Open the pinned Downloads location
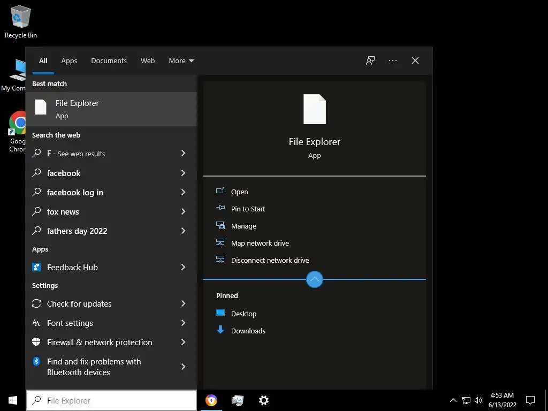The height and width of the screenshot is (411, 548). pyautogui.click(x=248, y=331)
